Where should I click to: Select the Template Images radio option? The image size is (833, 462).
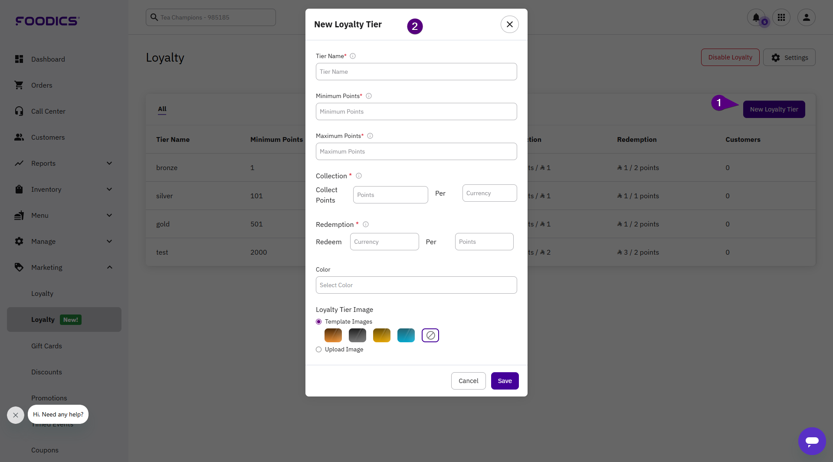tap(319, 321)
